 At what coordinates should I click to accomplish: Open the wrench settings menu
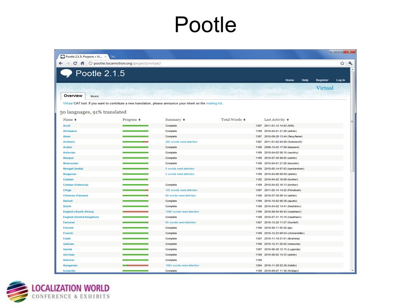(350, 63)
